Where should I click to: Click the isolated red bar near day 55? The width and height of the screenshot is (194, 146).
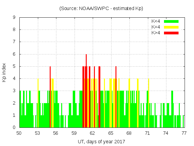[50, 97]
